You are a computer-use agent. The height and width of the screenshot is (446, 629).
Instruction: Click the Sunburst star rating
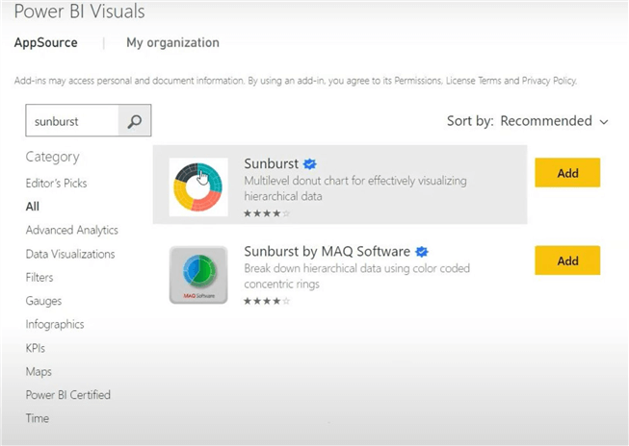tap(267, 212)
